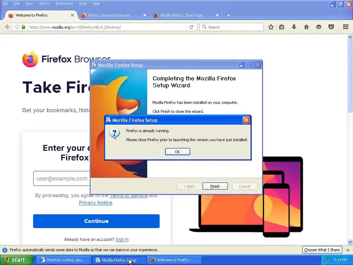This screenshot has height=265, width=353.
Task: Bookmark this page with star icon
Action: coord(271,27)
